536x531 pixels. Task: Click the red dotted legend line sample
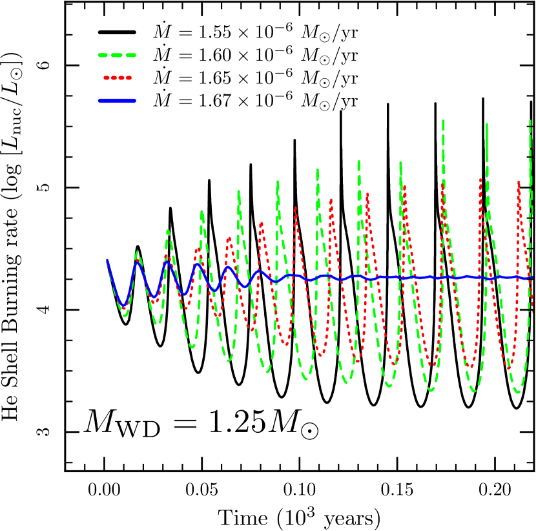pyautogui.click(x=117, y=78)
